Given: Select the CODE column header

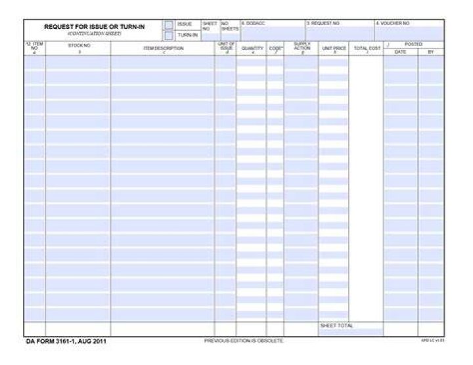Looking at the screenshot, I should [276, 49].
